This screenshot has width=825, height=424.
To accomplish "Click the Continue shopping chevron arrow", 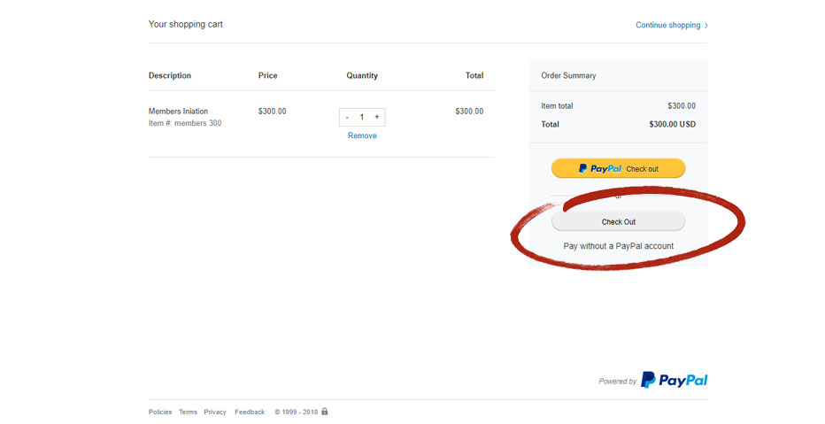I will tap(706, 26).
